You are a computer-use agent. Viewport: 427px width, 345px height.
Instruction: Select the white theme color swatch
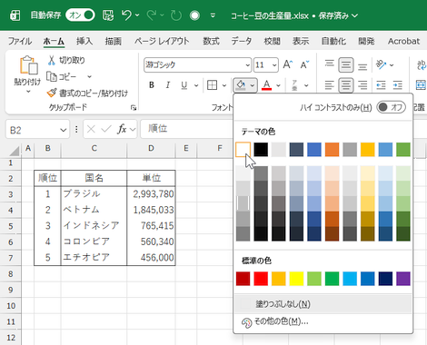(243, 150)
